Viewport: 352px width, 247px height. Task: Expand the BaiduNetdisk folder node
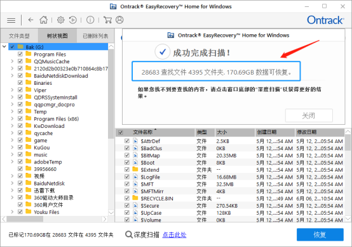coord(12,183)
